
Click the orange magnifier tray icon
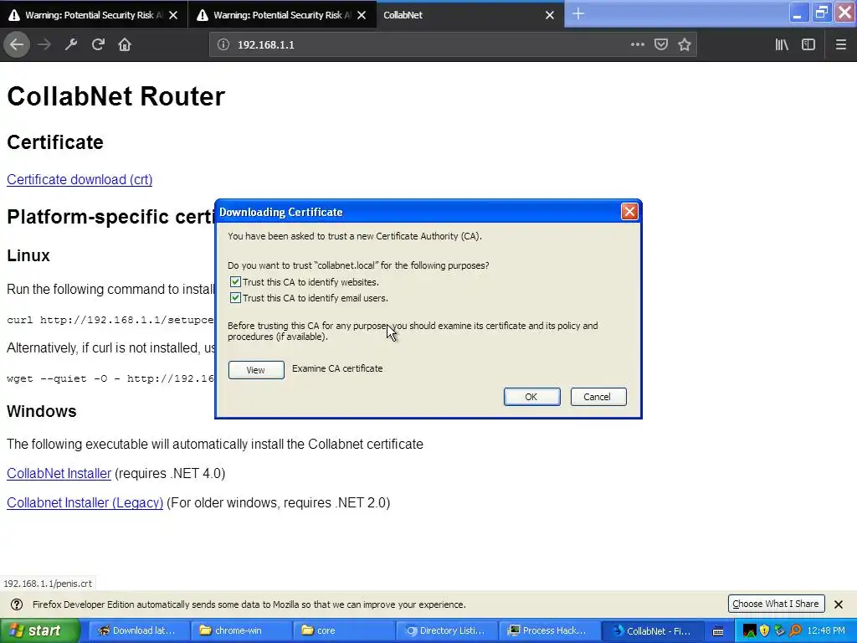coord(795,631)
